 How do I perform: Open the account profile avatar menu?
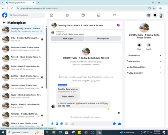tap(161, 15)
